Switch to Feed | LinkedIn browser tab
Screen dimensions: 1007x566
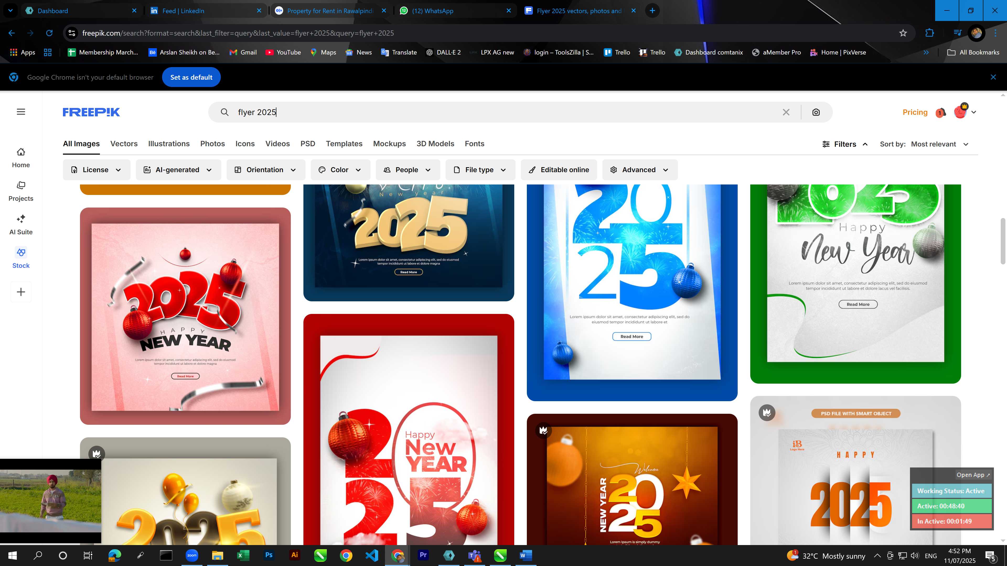206,10
